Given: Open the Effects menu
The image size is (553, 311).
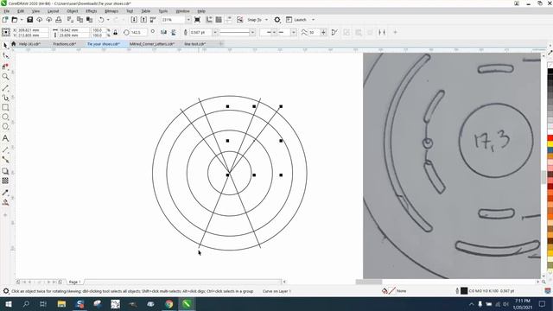Looking at the screenshot, I should click(x=92, y=11).
